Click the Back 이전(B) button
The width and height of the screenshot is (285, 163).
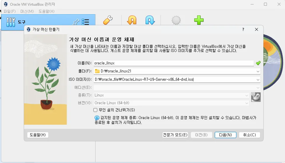coord(201,135)
